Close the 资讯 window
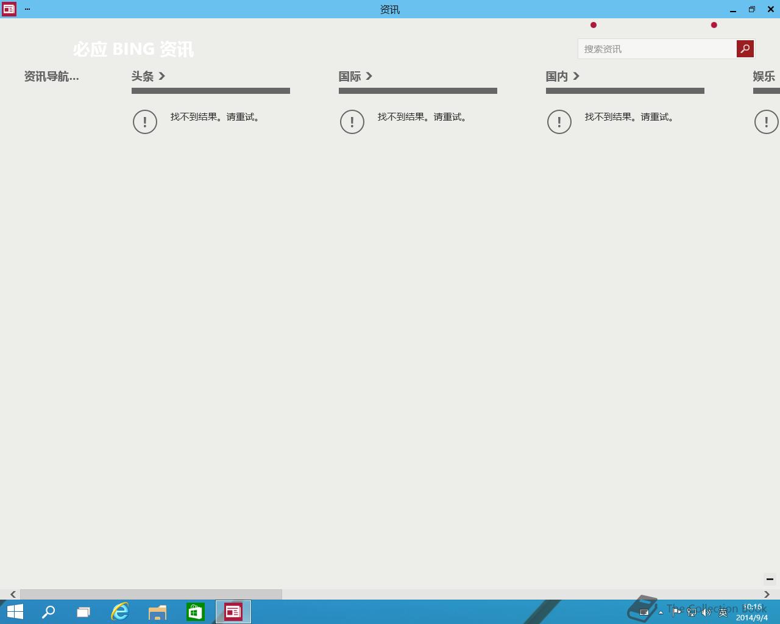780x624 pixels. pyautogui.click(x=771, y=9)
